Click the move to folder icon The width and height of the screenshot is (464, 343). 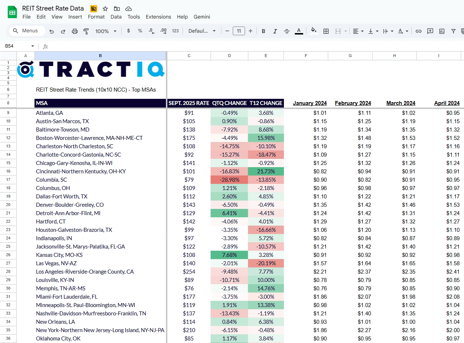[117, 9]
